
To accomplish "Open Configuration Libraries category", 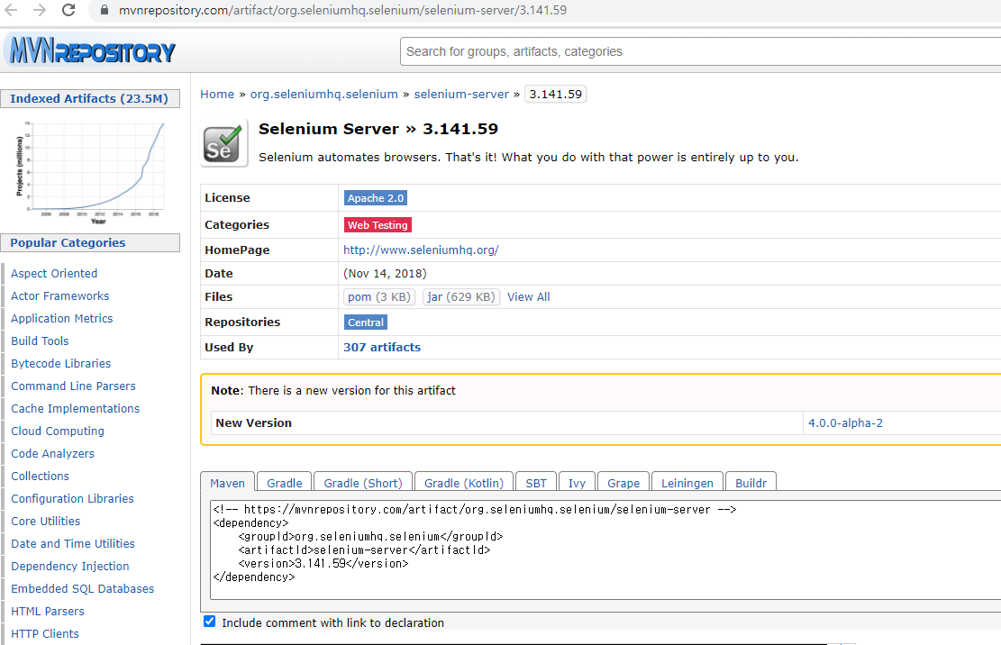I will coord(72,498).
